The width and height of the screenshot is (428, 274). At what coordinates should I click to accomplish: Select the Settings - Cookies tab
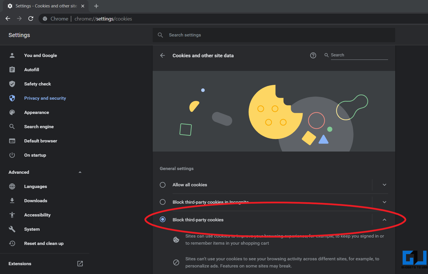[x=46, y=6]
